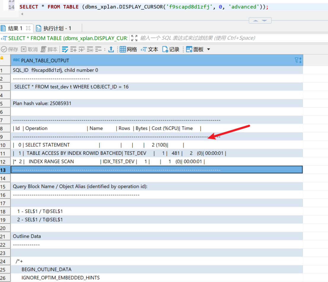Image resolution: width=328 pixels, height=282 pixels.
Task: Click the lock icon at grid corner
Action: point(2,58)
